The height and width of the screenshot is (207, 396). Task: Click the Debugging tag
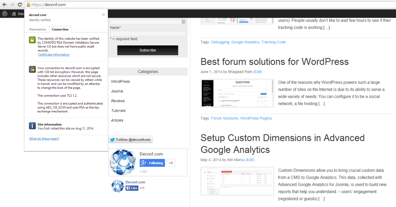pyautogui.click(x=220, y=42)
